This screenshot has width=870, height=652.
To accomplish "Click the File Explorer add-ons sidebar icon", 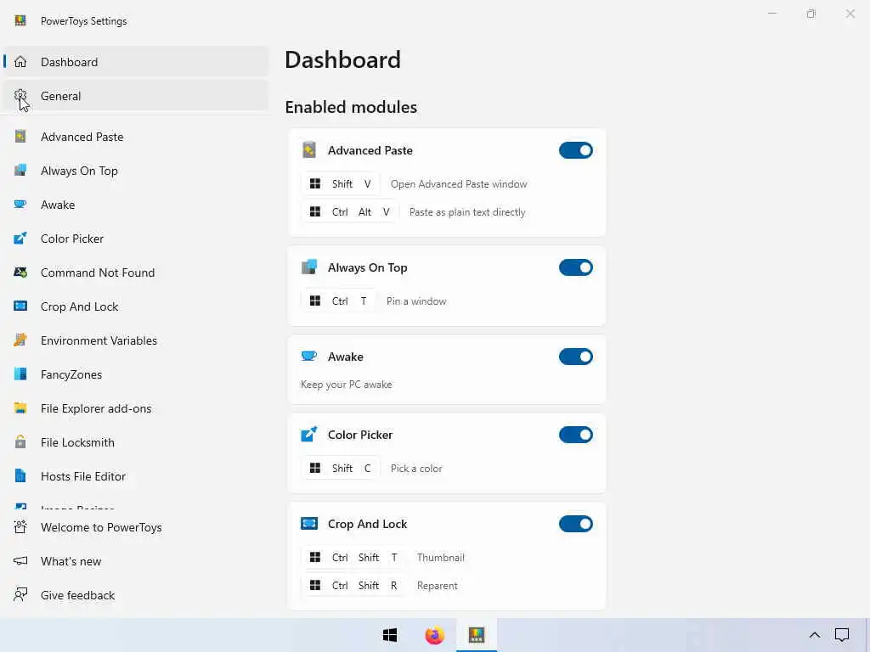I will pos(20,408).
